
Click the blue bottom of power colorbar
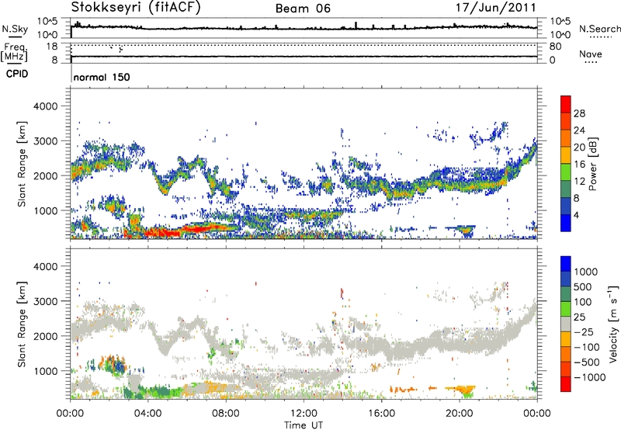566,223
